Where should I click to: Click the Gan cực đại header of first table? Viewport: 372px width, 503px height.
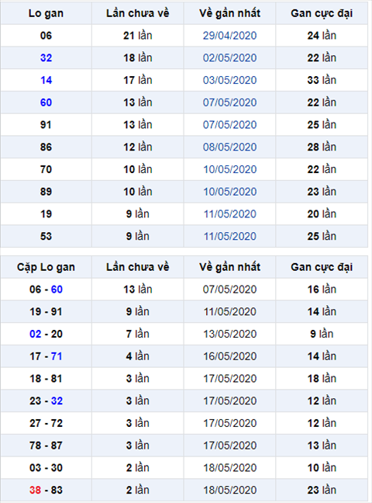[322, 13]
